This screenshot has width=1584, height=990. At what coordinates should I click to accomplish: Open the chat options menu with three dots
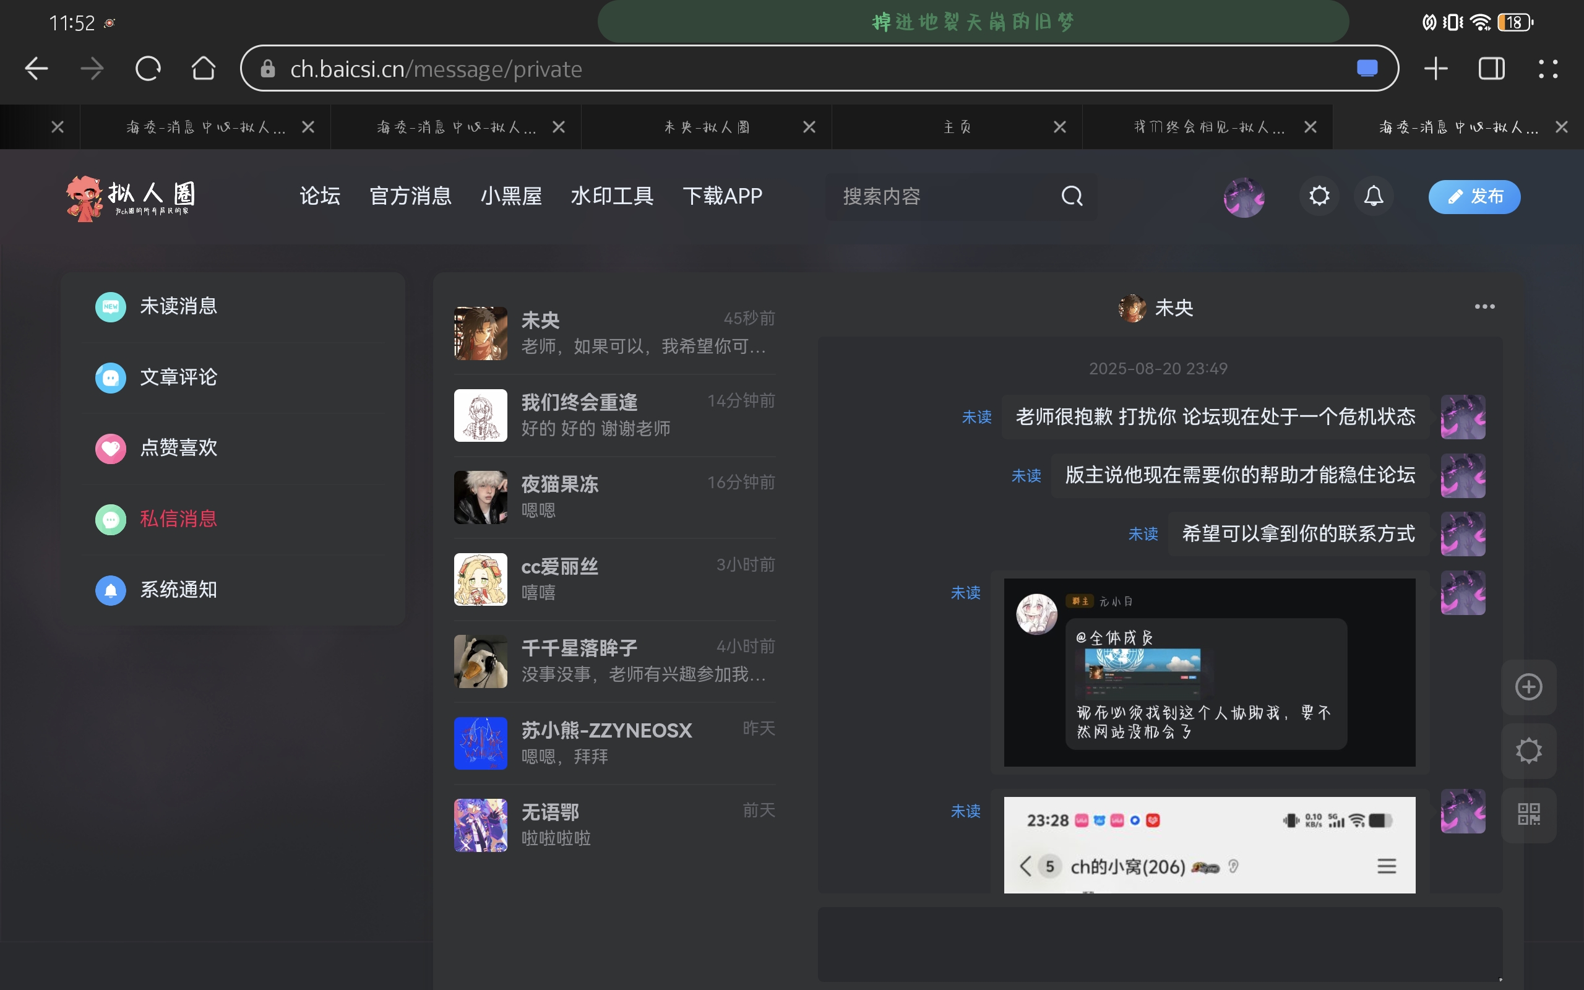coord(1484,306)
